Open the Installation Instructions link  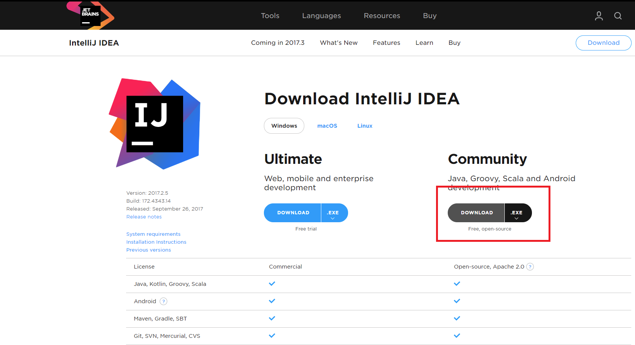(156, 242)
